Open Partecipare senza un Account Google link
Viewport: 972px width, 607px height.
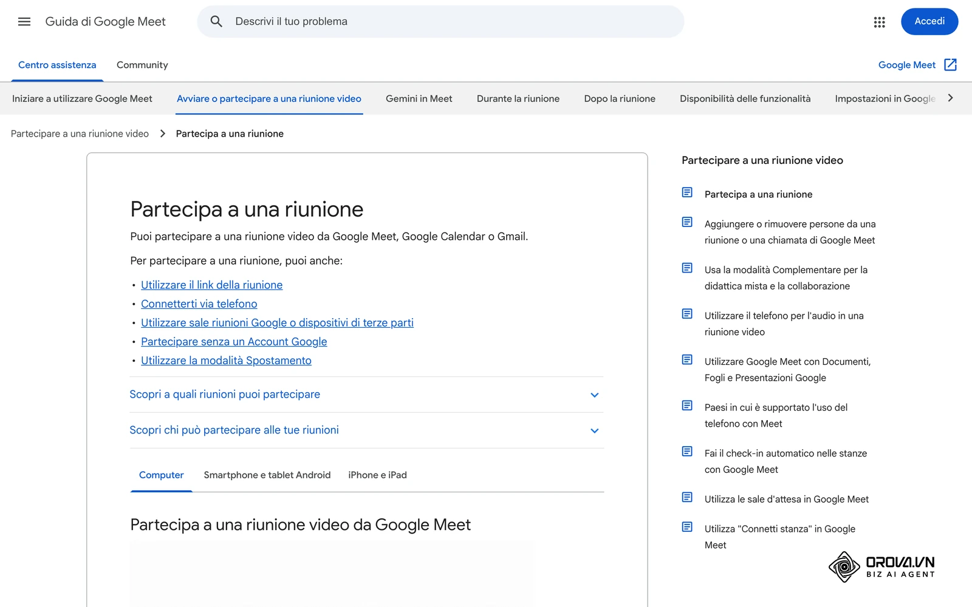(x=234, y=342)
